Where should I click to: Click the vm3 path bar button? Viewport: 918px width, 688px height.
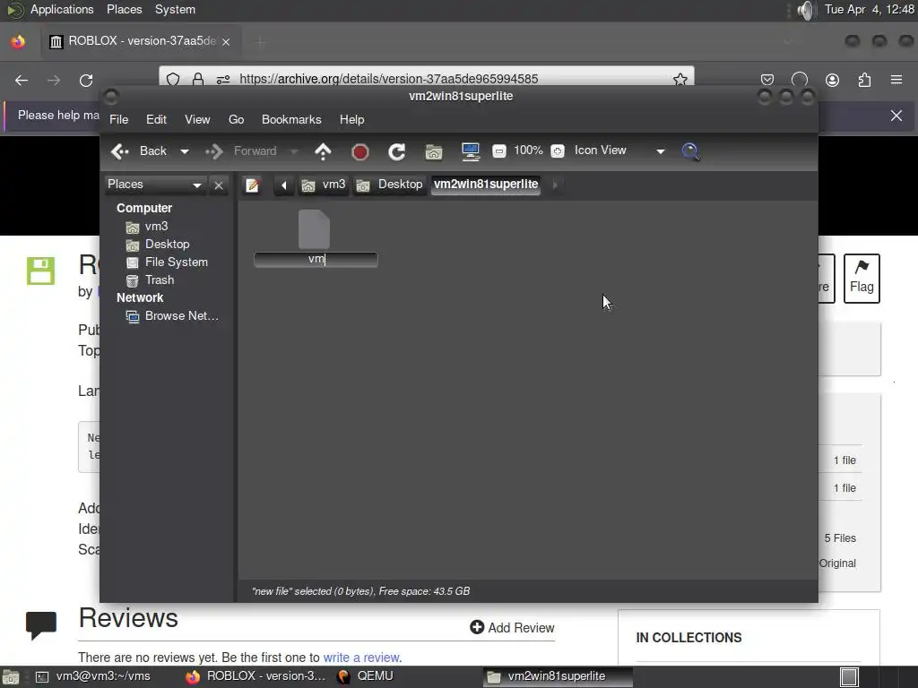[x=323, y=185]
